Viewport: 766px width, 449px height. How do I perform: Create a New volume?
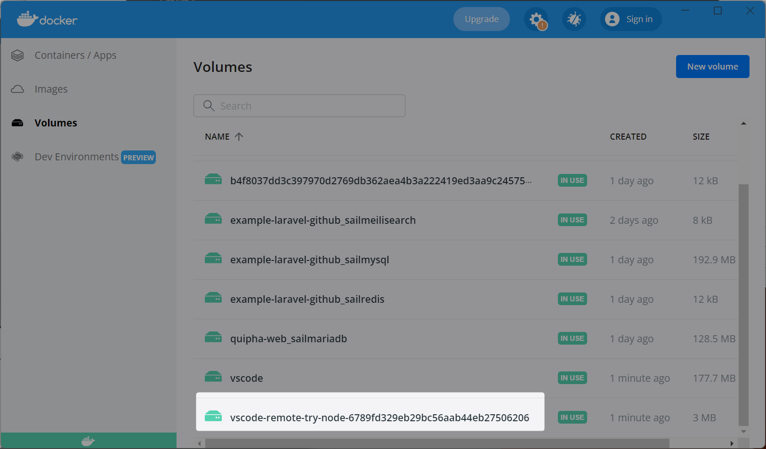pyautogui.click(x=713, y=67)
